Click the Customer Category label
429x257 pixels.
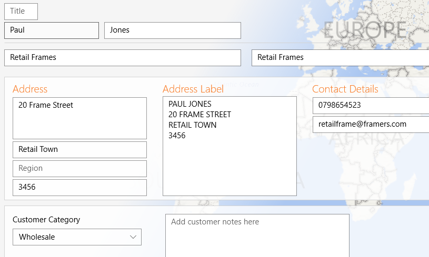(x=46, y=220)
